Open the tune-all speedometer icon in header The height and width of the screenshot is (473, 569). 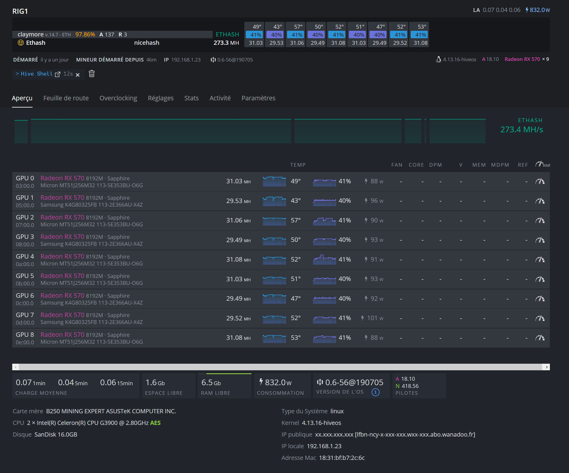539,164
